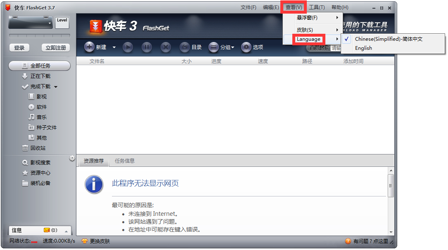448x250 pixels.
Task: Start the selected download task
Action: click(x=128, y=47)
